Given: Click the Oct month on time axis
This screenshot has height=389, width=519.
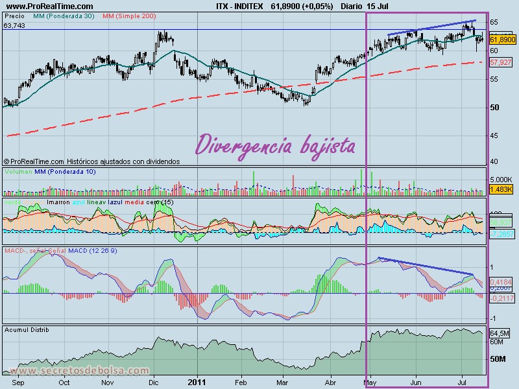Looking at the screenshot, I should pyautogui.click(x=64, y=383).
